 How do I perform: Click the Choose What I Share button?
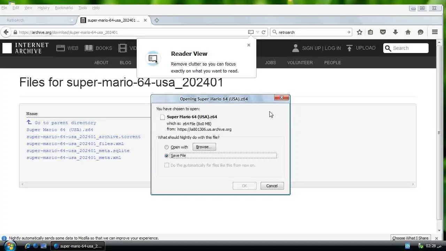coord(410,238)
